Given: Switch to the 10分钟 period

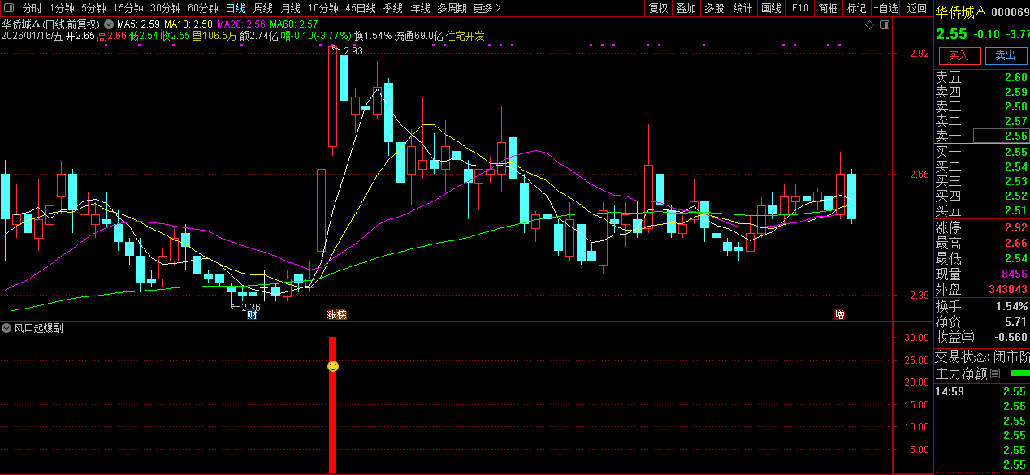Looking at the screenshot, I should pos(323,8).
